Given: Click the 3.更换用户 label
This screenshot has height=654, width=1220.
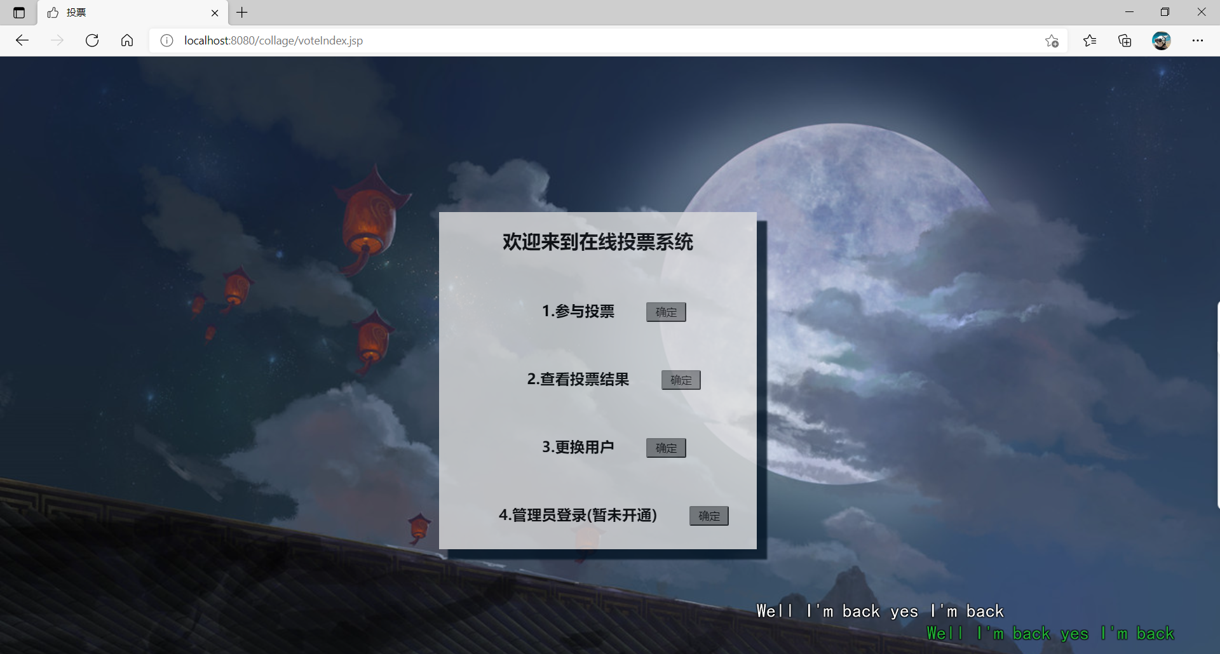Looking at the screenshot, I should tap(578, 447).
